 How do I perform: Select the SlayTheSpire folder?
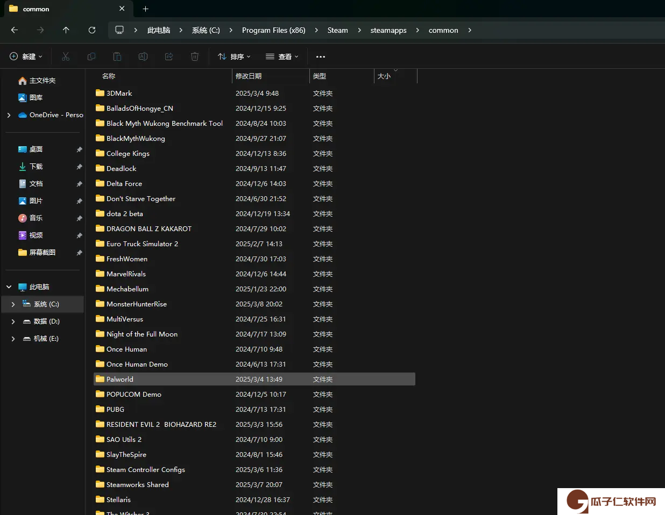pos(254,454)
